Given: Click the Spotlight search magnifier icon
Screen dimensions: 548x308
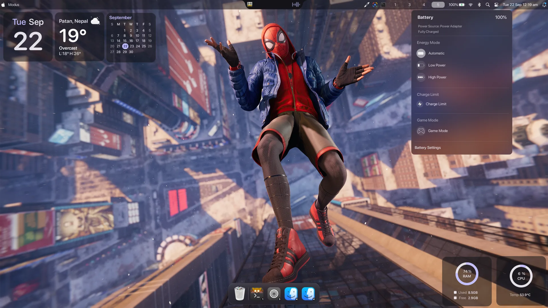Looking at the screenshot, I should click(x=488, y=5).
